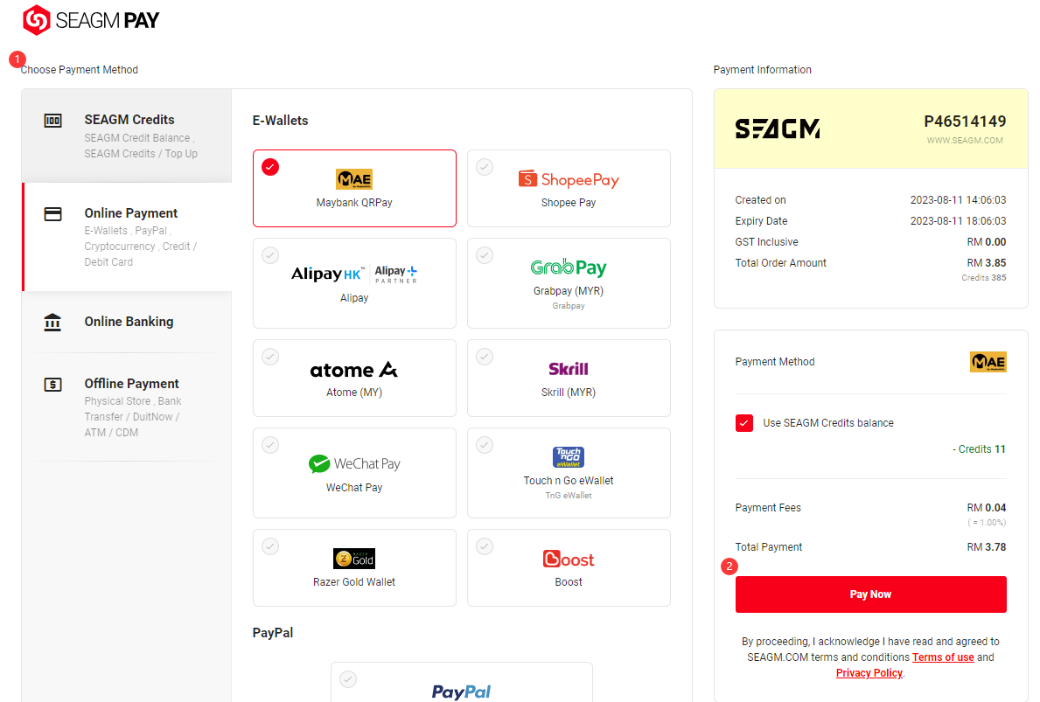Choose the Razer Gold Wallet icon
This screenshot has height=702, width=1040.
(354, 559)
